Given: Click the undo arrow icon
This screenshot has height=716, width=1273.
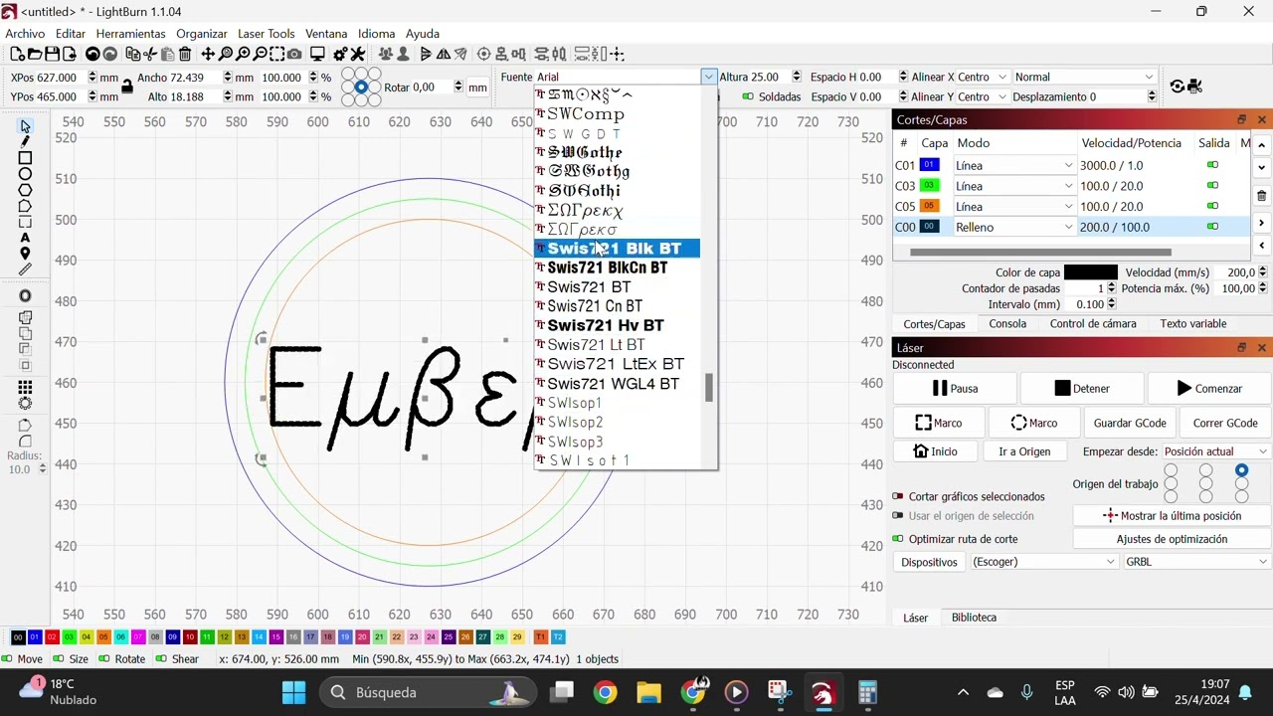Looking at the screenshot, I should [x=92, y=55].
